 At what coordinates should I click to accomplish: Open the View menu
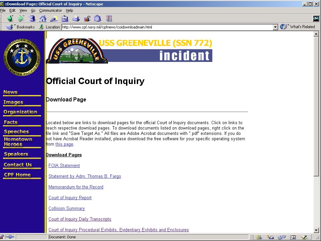click(x=23, y=10)
